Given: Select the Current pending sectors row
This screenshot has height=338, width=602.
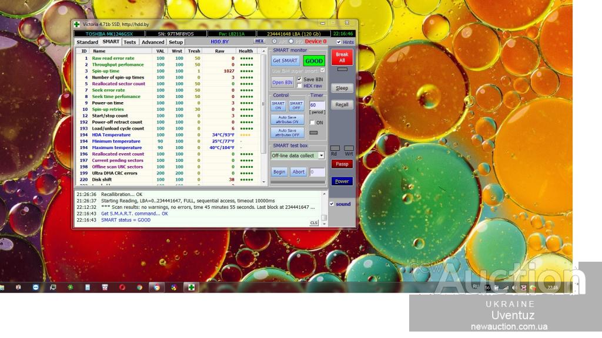Looking at the screenshot, I should point(168,160).
